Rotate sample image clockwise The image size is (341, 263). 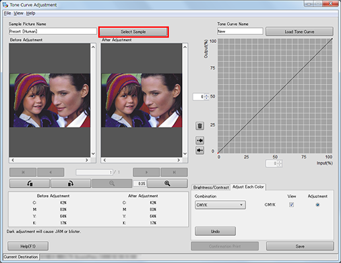coord(71,183)
